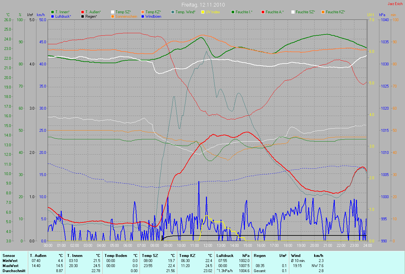
Task: Click the chart title Freitag, 12.11.2010
Action: [x=203, y=5]
